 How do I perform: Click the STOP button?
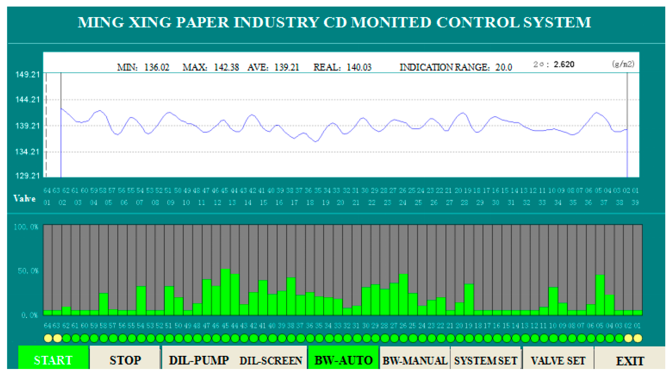coord(125,361)
